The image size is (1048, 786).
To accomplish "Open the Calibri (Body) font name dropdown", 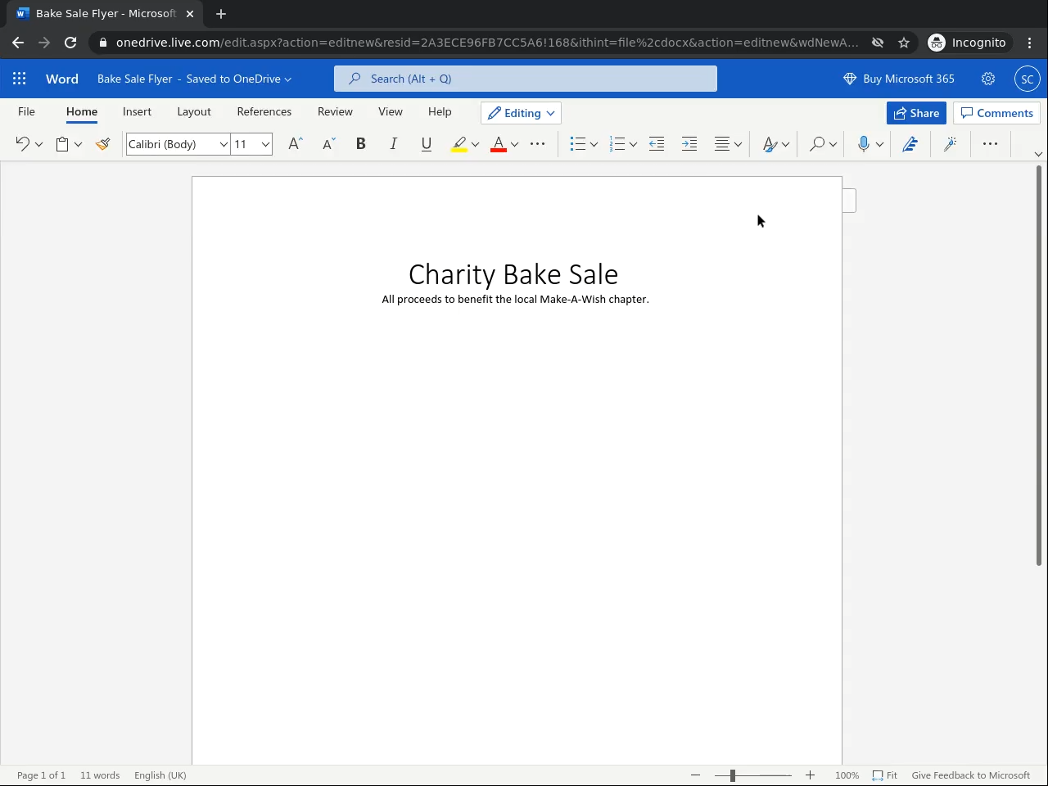I will (x=178, y=144).
